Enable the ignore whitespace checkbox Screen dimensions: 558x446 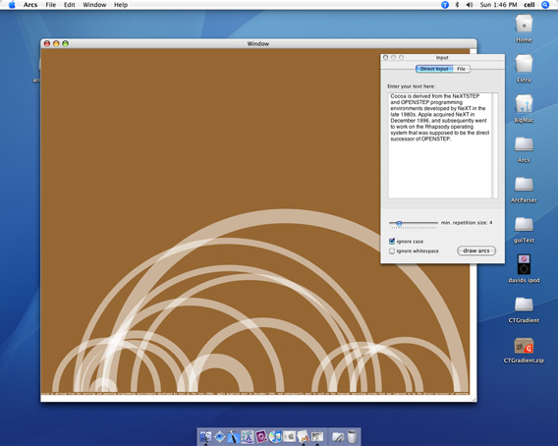coord(392,251)
